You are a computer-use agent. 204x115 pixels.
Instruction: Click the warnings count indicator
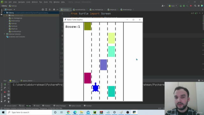[193, 13]
